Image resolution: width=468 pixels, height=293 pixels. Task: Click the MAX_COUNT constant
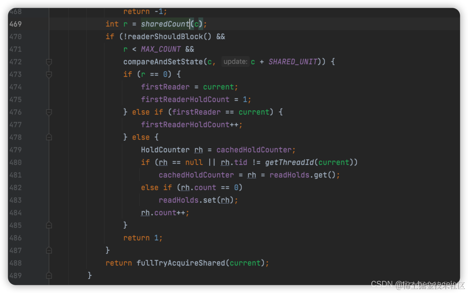(x=161, y=49)
